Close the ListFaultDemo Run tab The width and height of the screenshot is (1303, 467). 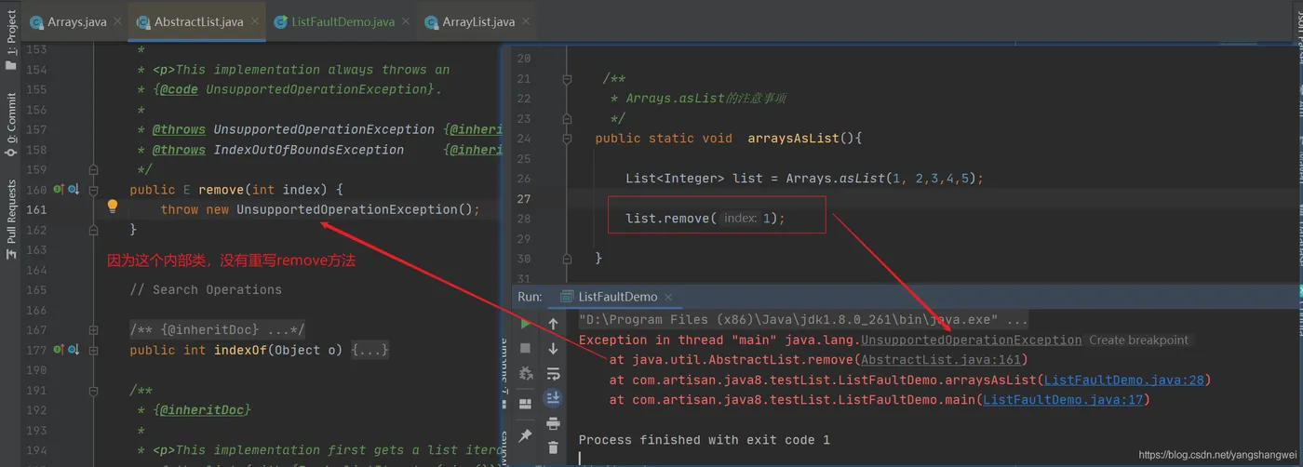(666, 297)
